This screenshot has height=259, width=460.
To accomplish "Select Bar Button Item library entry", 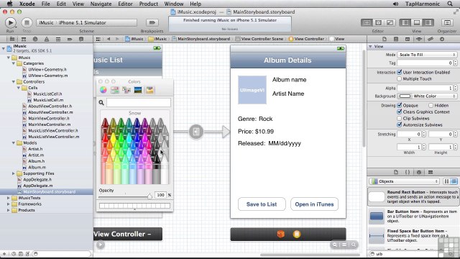I will (x=414, y=216).
